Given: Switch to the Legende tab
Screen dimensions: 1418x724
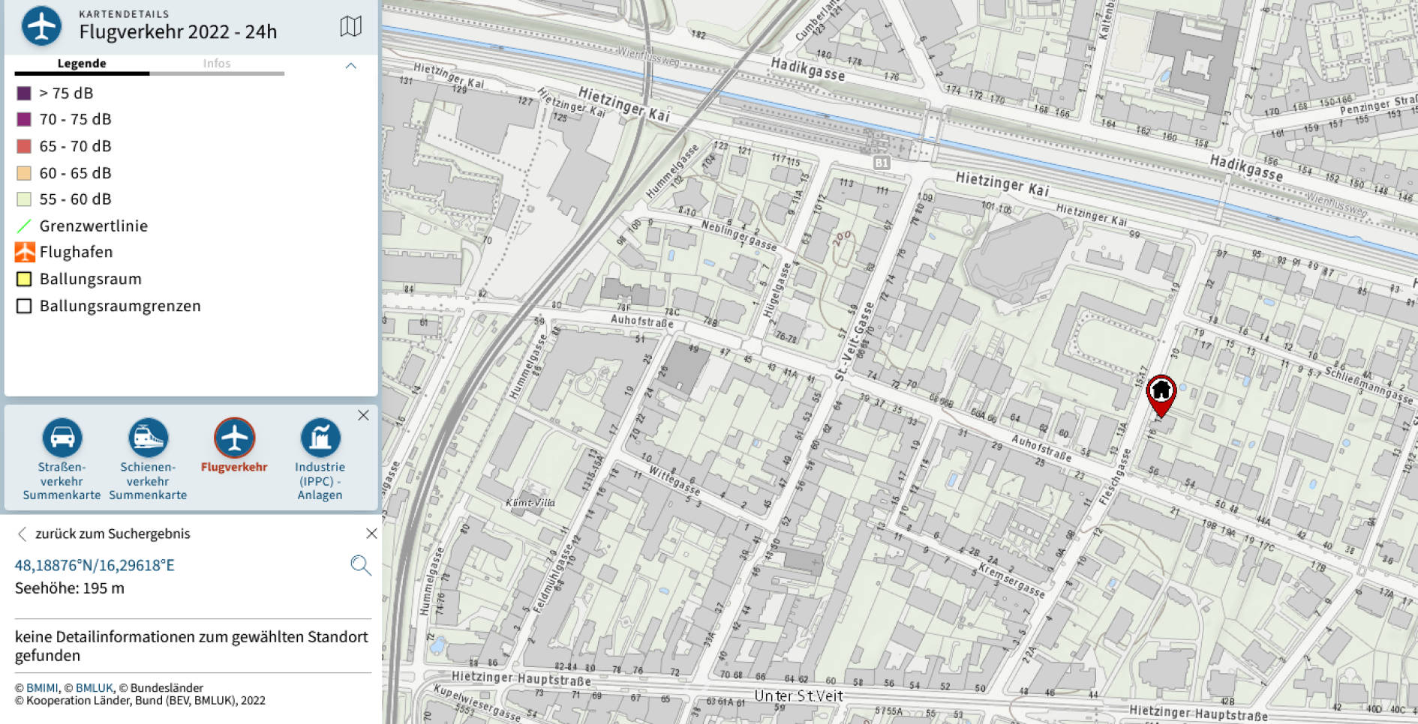Looking at the screenshot, I should coord(82,64).
